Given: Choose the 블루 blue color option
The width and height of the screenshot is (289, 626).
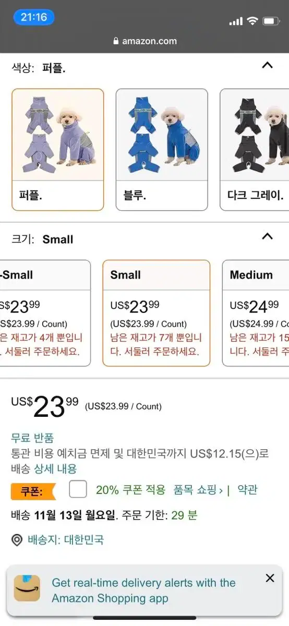Looking at the screenshot, I should 162,150.
